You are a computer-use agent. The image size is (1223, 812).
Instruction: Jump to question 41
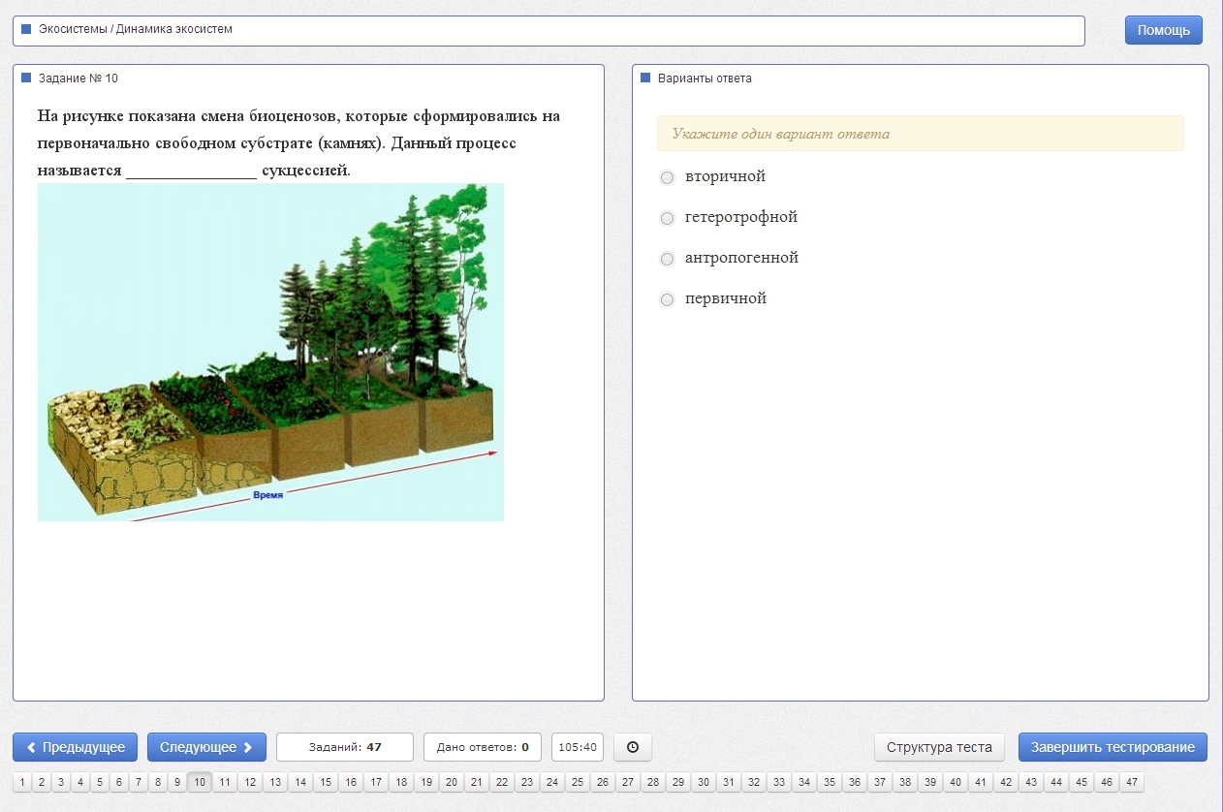click(x=981, y=782)
